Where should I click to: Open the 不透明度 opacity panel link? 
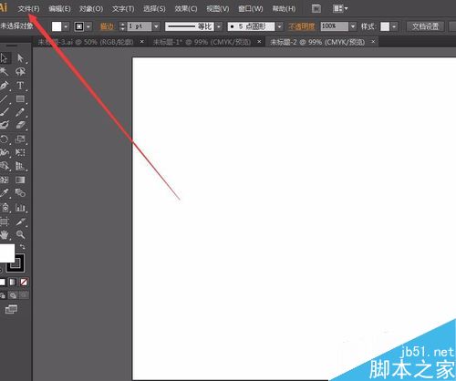(302, 26)
